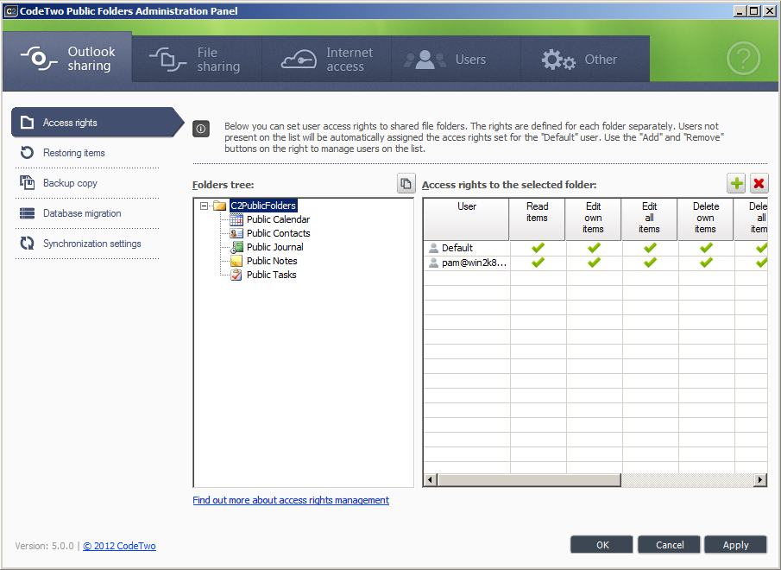Click the OK button
Screen dimensions: 781x570
602,545
